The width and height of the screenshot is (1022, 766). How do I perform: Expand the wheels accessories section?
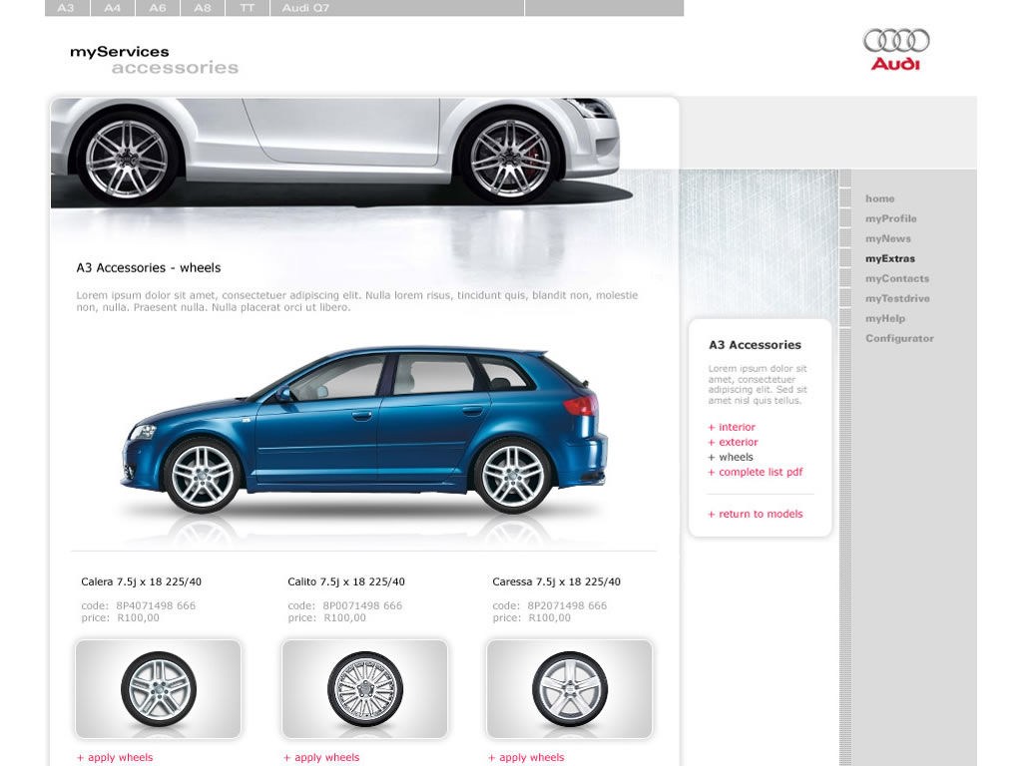pyautogui.click(x=731, y=457)
